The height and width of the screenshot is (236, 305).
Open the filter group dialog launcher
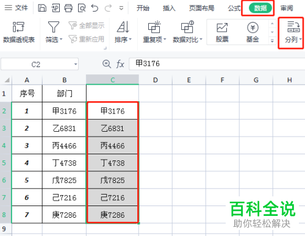[105, 48]
